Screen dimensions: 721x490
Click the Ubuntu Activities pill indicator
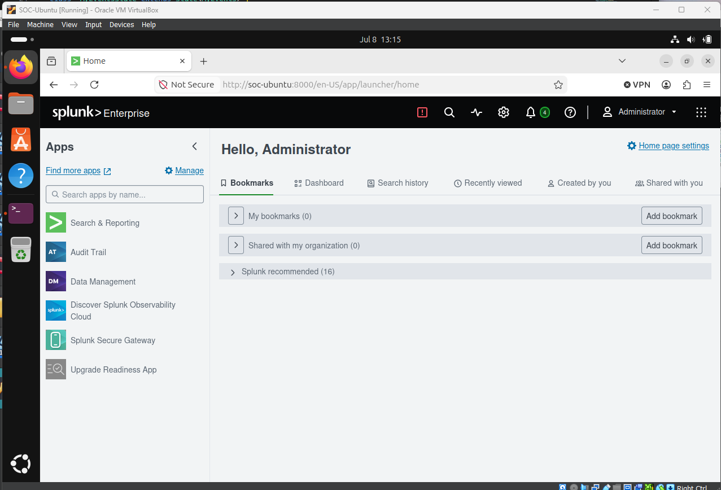point(22,40)
